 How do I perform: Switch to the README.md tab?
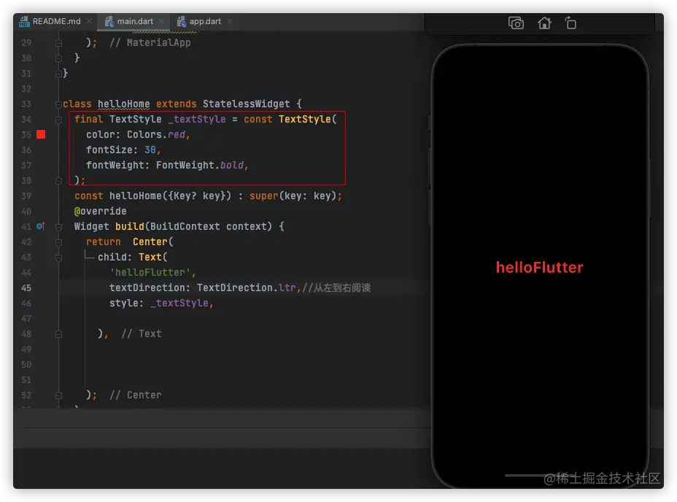click(56, 21)
